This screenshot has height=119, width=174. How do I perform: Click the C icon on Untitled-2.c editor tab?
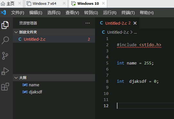(101, 23)
